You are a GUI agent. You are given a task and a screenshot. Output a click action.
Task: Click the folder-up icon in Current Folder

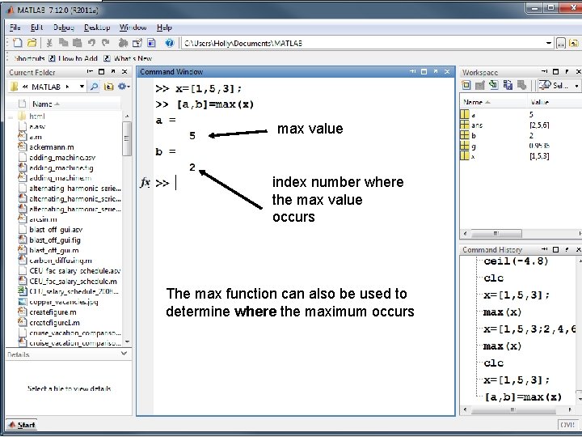[108, 87]
